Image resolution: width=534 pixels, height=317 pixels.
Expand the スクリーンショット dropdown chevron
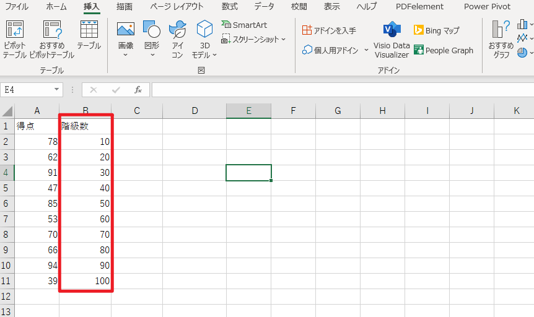(283, 40)
